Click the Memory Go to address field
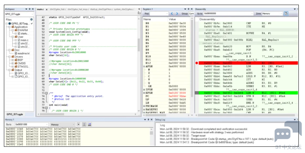This screenshot has height=153, width=305. (x=31, y=124)
